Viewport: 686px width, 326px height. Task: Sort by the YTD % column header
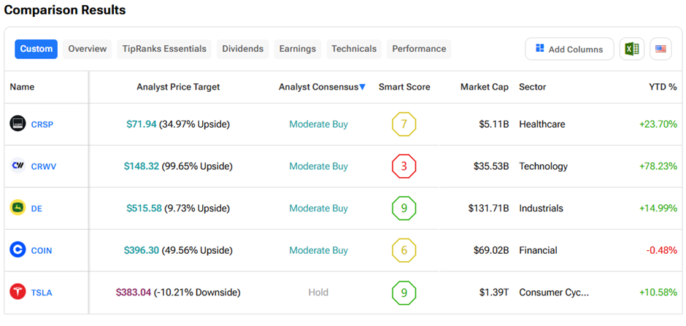point(663,87)
